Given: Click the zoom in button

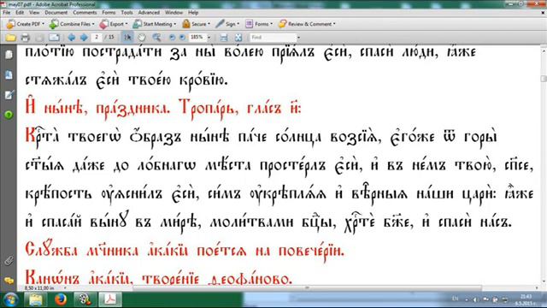Looking at the screenshot, I should [x=182, y=38].
